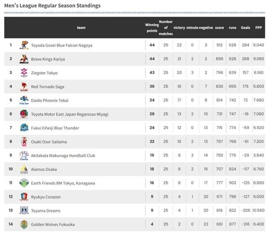Click the Brave Kings Kariya team logo

[x=24, y=59]
